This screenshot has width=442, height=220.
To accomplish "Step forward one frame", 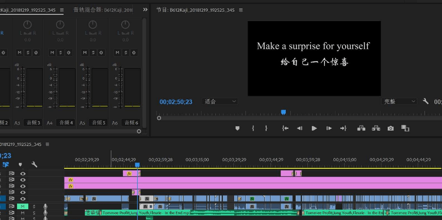I will [329, 128].
